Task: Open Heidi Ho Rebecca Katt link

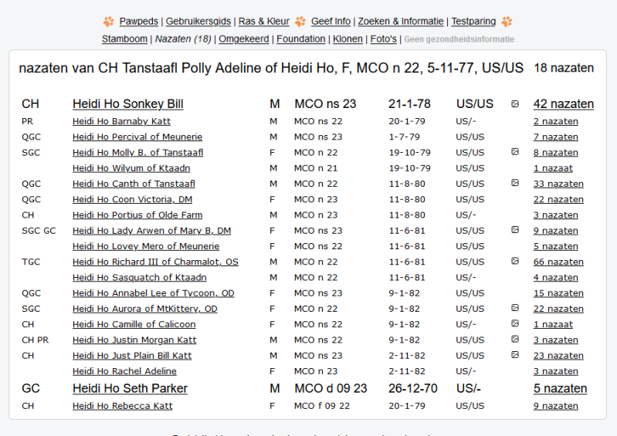Action: click(122, 406)
